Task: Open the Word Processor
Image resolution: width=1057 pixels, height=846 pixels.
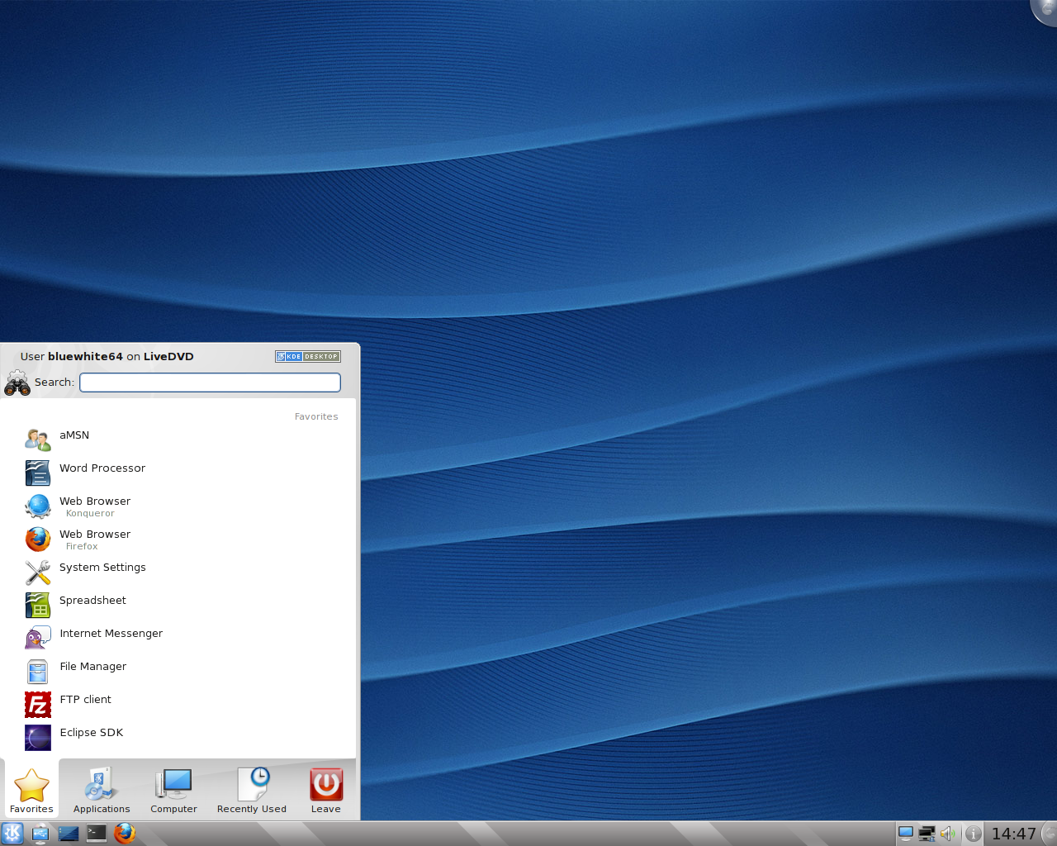Action: [x=102, y=468]
